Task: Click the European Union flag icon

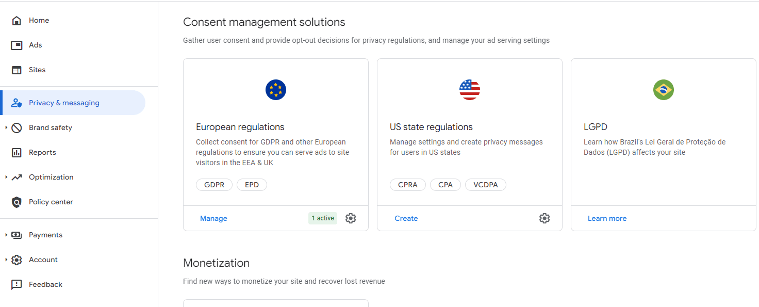Action: pos(276,90)
